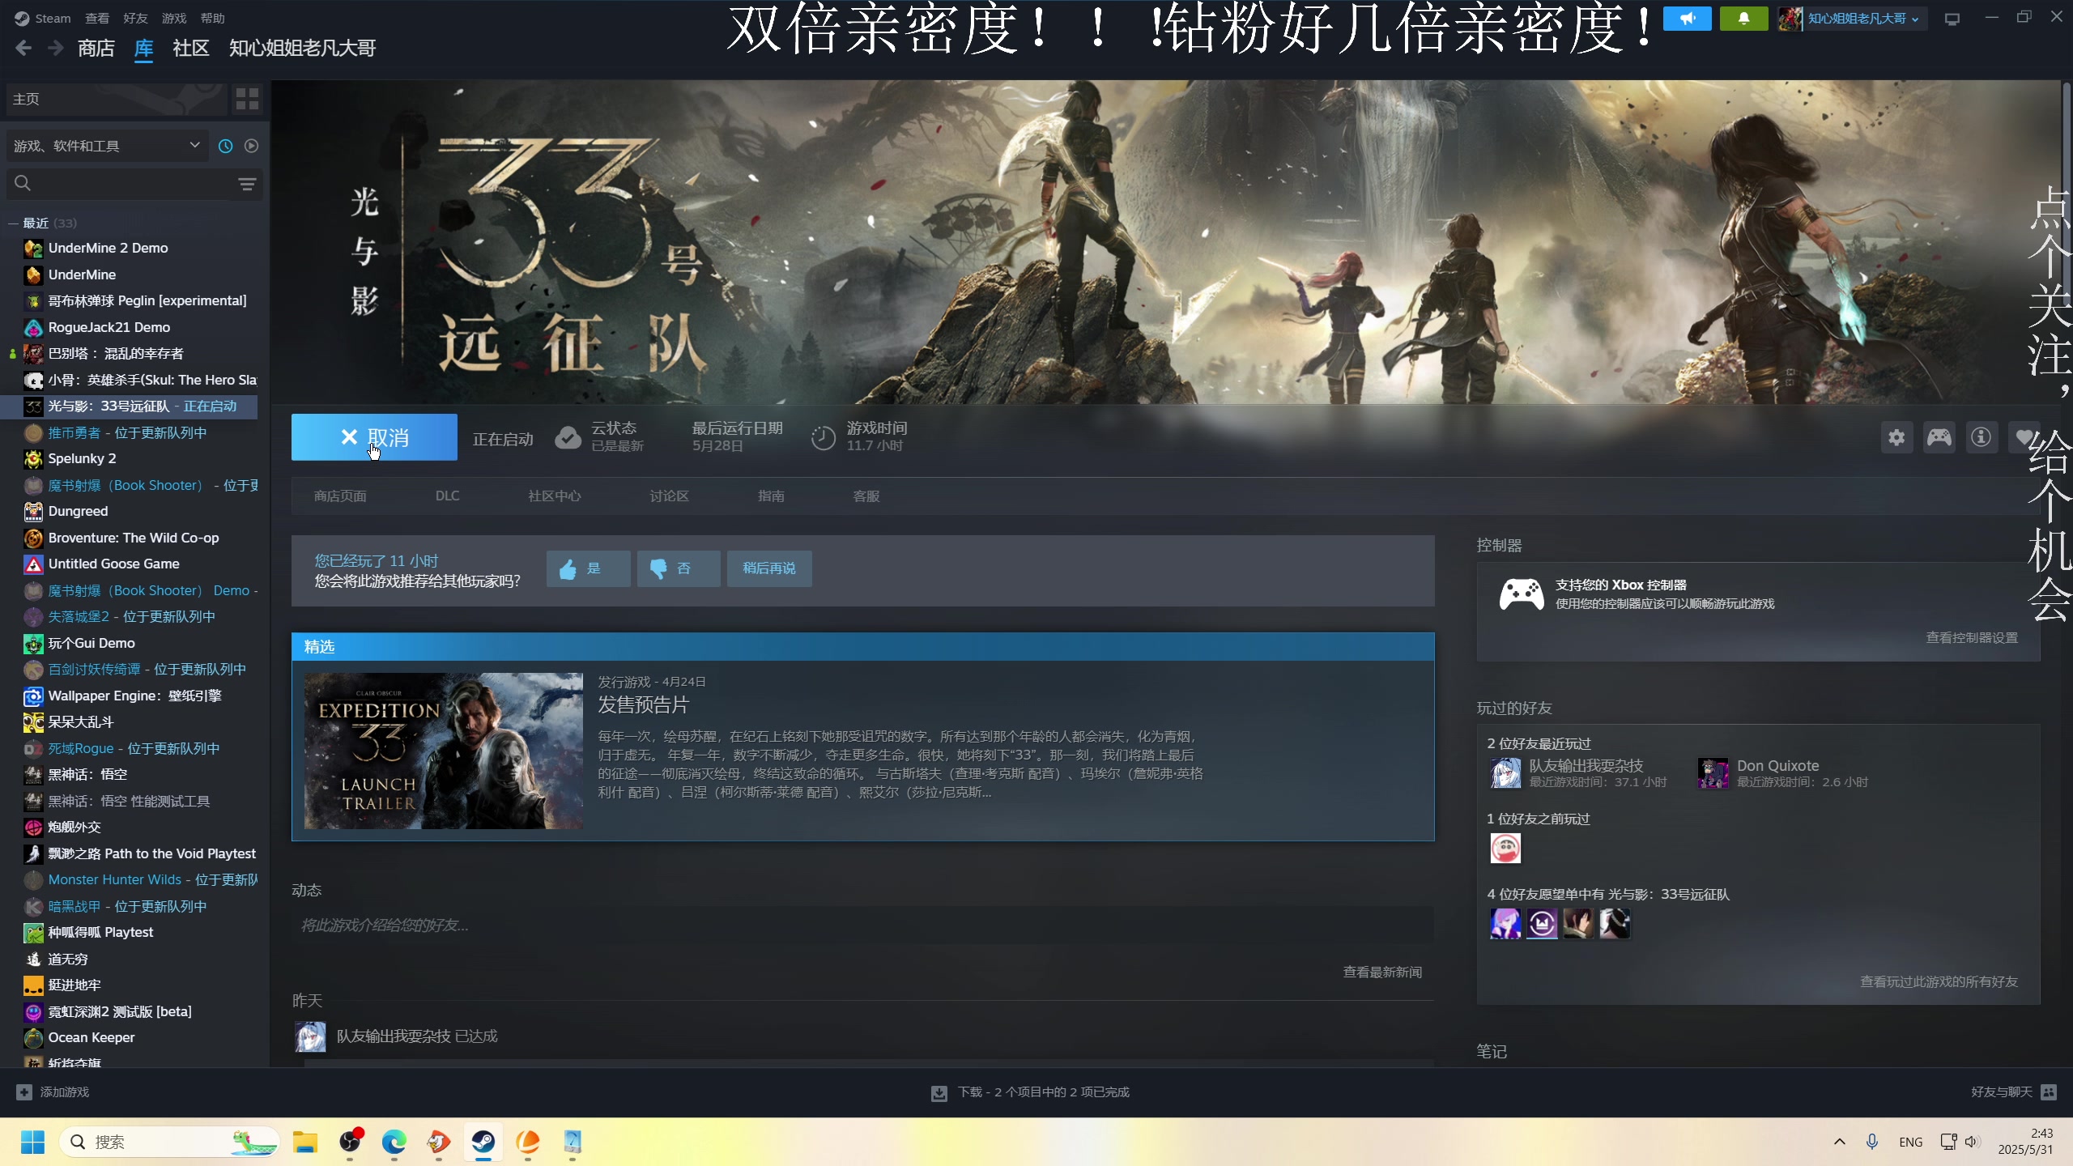Click the 否 thumbs-down button
2073x1166 pixels.
tap(679, 568)
